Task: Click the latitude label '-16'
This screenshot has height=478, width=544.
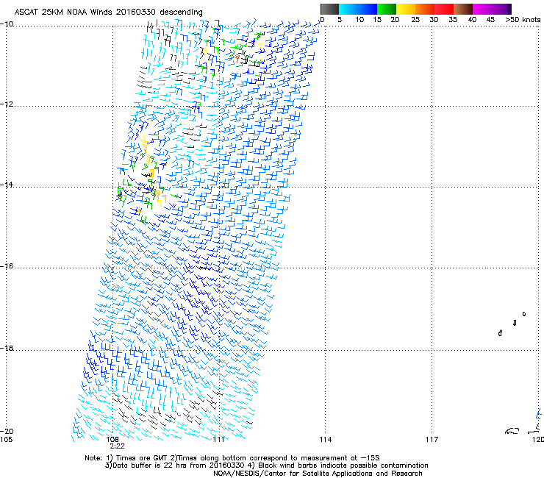Action: tap(7, 266)
